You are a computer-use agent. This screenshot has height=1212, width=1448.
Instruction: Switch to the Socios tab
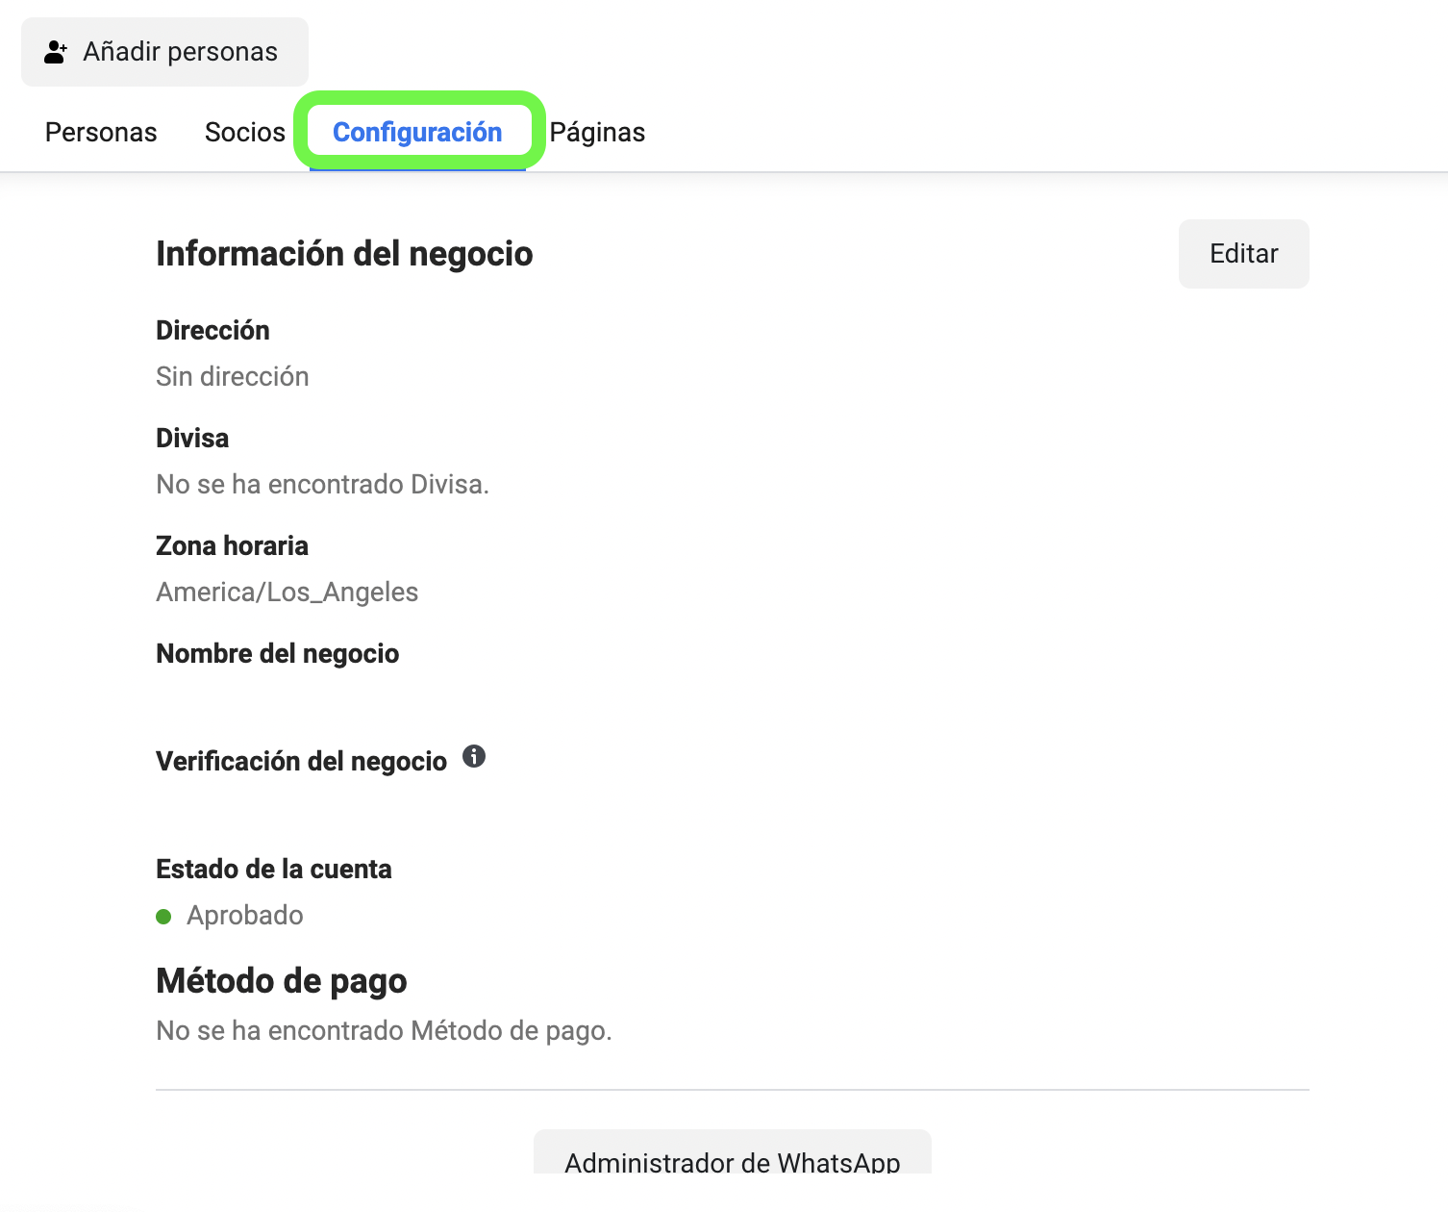(x=245, y=132)
